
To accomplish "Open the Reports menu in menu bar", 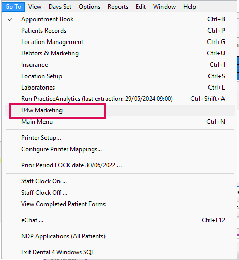I will [118, 7].
